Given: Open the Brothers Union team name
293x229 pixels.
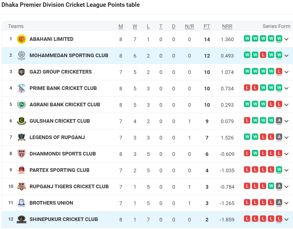Looking at the screenshot, I should click(x=51, y=203).
